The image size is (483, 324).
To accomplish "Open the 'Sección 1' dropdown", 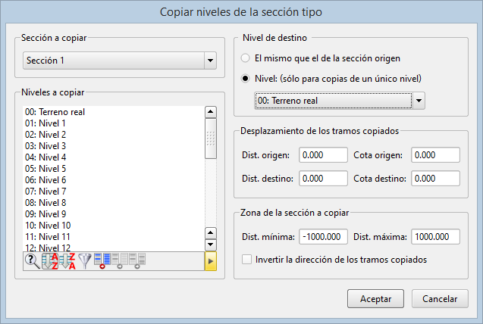I will point(120,61).
